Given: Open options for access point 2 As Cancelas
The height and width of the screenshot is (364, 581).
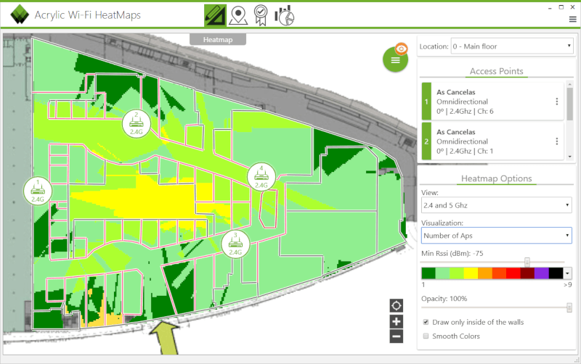Looking at the screenshot, I should pyautogui.click(x=556, y=141).
